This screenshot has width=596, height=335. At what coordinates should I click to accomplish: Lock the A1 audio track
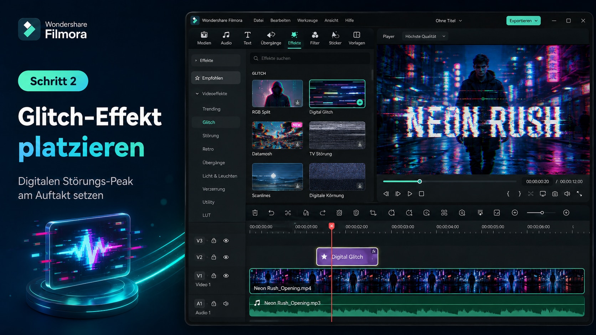[214, 304]
